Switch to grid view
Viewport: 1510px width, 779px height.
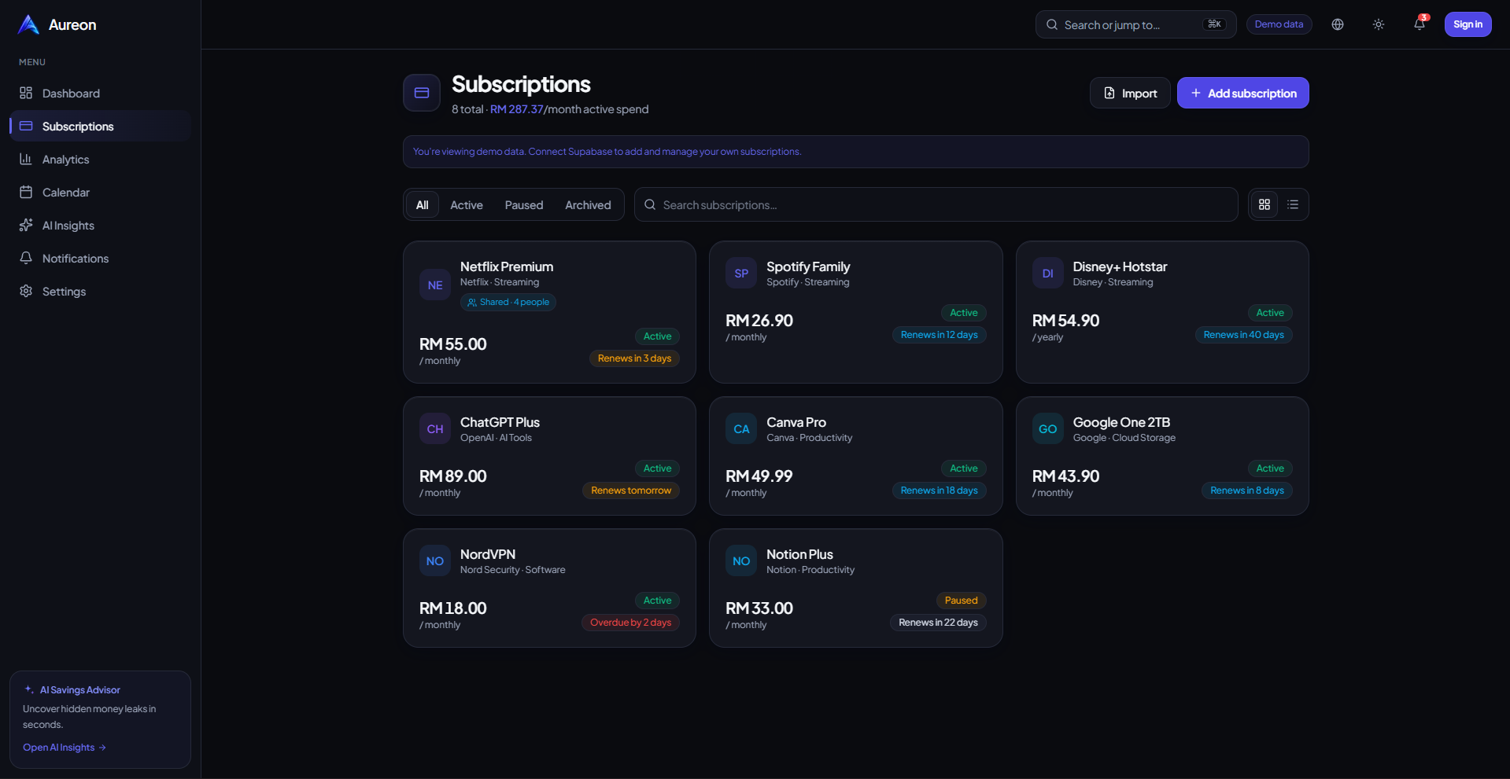coord(1264,204)
